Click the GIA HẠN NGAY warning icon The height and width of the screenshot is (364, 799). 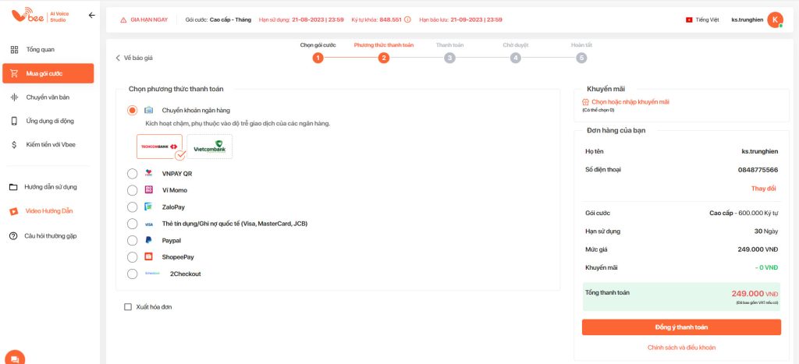(123, 19)
